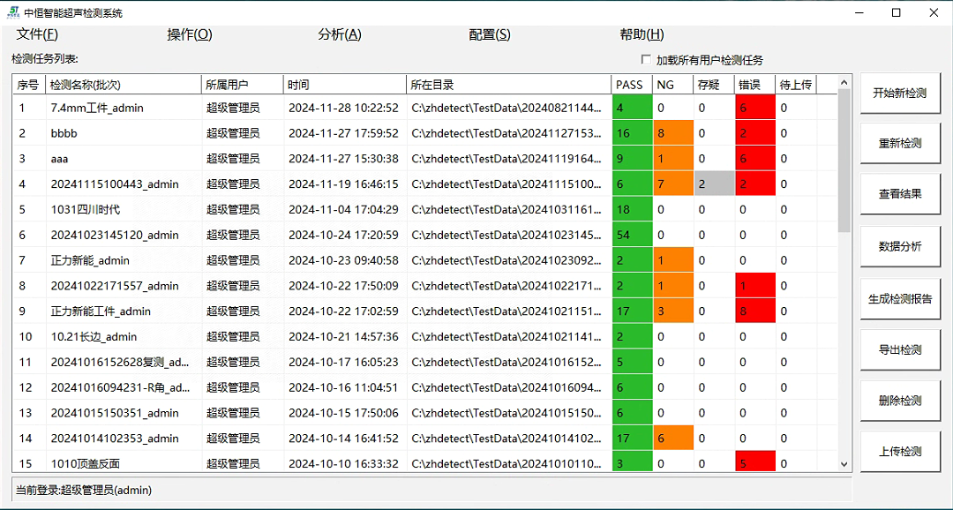Open the 文件(F) menu
Image resolution: width=953 pixels, height=510 pixels.
[x=37, y=34]
